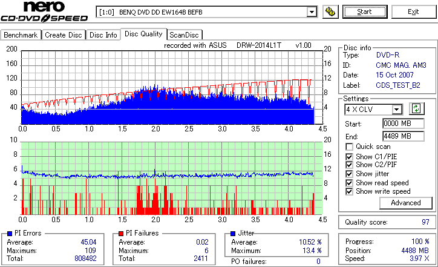Click the Speed value 3.97 X
This screenshot has height=267, width=438.
pyautogui.click(x=419, y=259)
